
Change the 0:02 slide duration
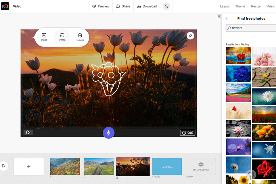click(188, 133)
